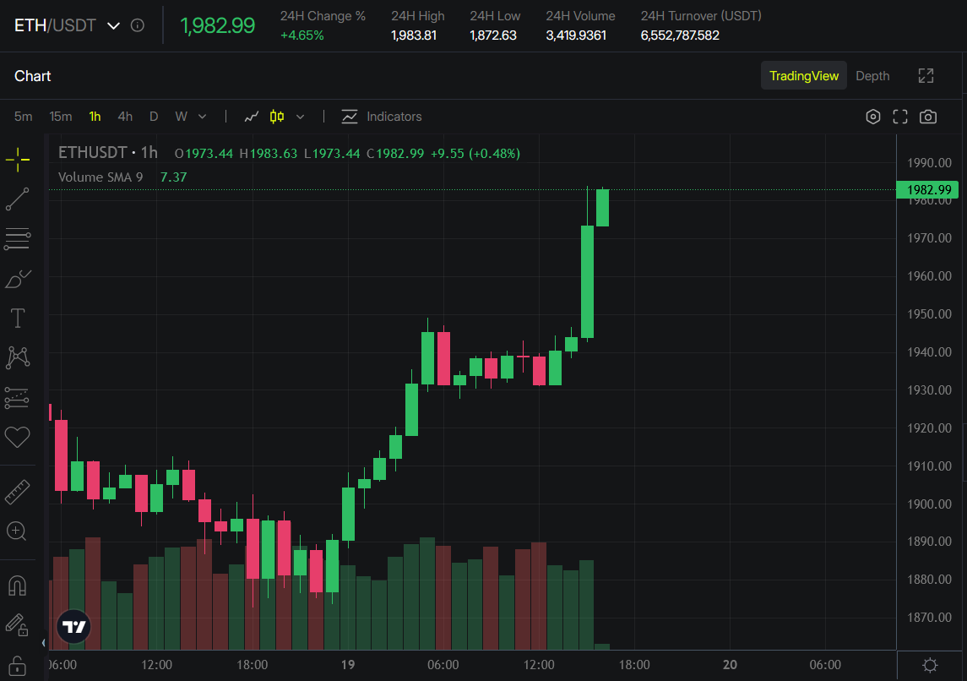Open the forecast/position measurement tools

17,398
